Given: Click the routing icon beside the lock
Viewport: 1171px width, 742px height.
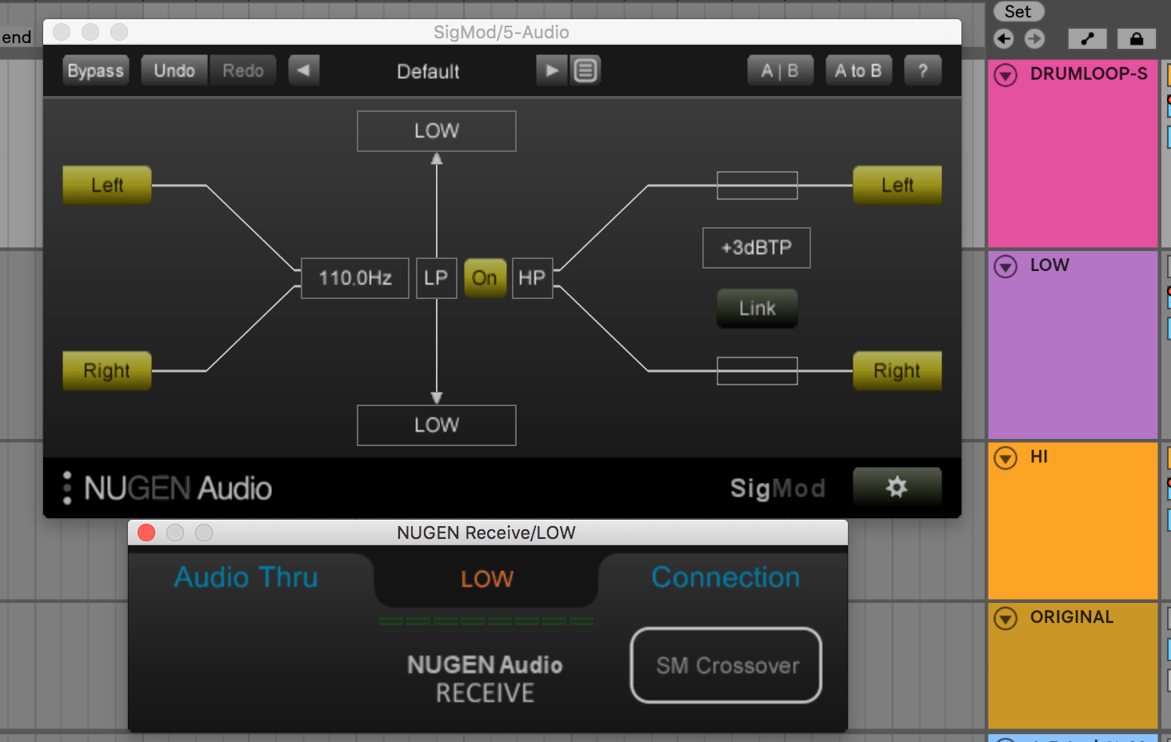Looking at the screenshot, I should (1088, 38).
